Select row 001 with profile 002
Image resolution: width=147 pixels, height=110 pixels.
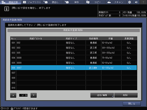tap(74, 43)
